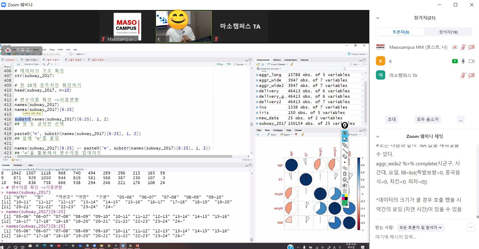Screen dimensions: 479x249
Task: Toggle the eye visibility icon in annotation toolbar
Action: pyautogui.click(x=345, y=133)
